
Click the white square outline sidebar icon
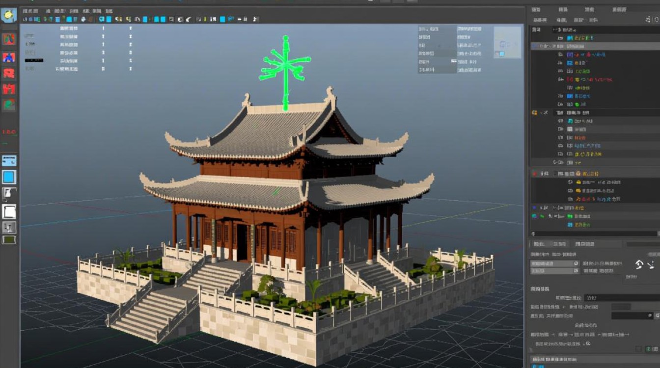coord(9,211)
